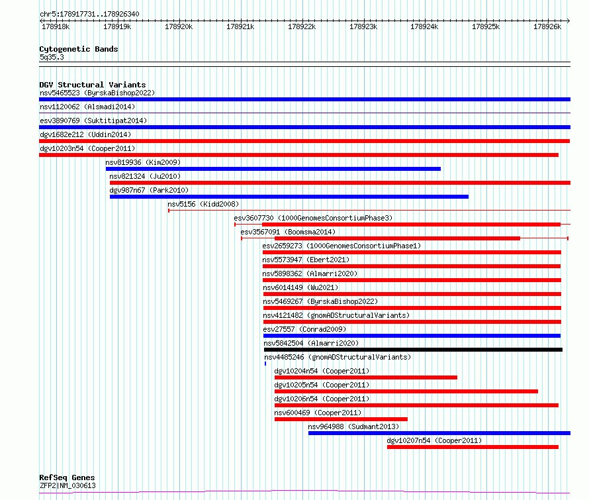This screenshot has width=589, height=500.
Task: Click nsv821324 (Ju2010) variant label
Action: [145, 176]
